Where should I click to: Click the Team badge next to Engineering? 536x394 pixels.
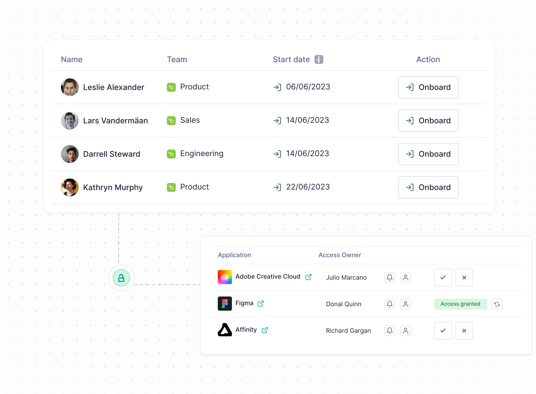171,154
